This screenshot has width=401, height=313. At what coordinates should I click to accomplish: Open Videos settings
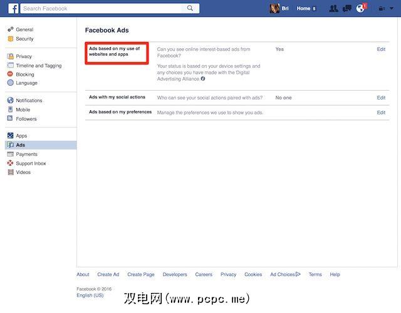(23, 172)
